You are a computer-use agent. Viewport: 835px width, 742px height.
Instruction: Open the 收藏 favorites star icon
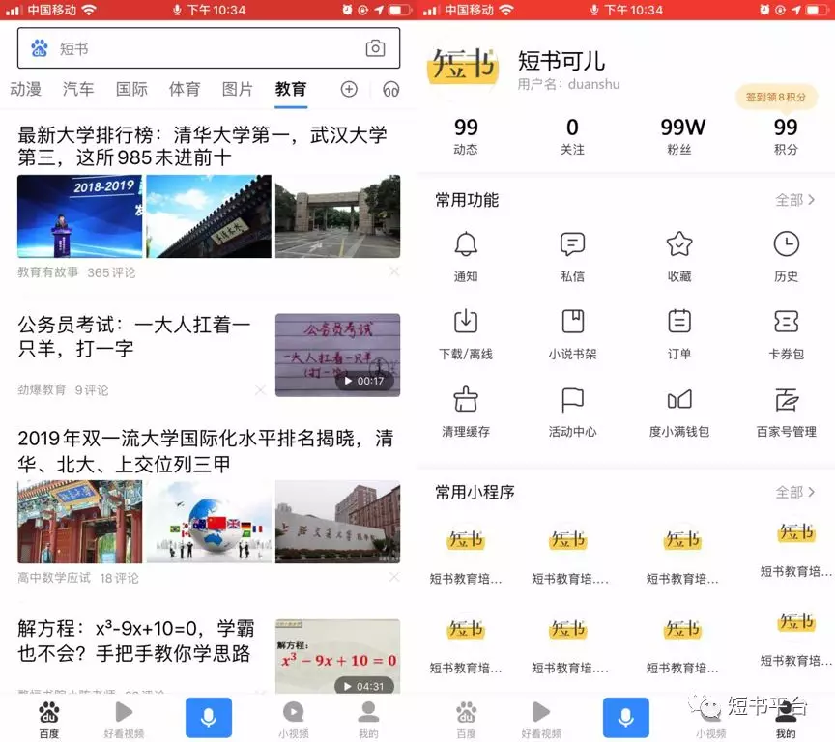coord(679,244)
